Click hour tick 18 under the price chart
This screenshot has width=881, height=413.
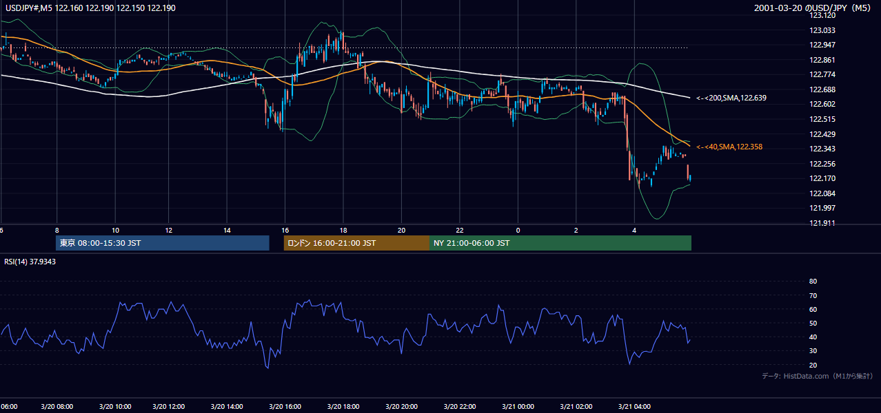coord(343,230)
